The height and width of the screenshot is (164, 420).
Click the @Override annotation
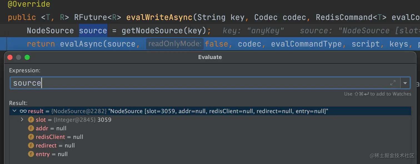point(29,4)
